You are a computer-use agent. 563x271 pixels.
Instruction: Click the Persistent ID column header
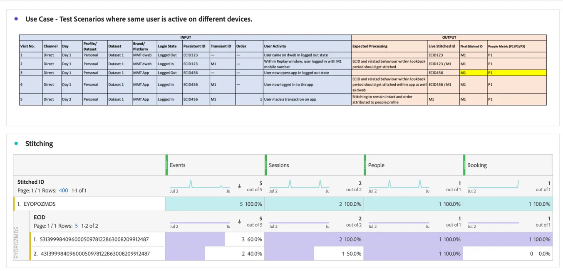tap(196, 46)
